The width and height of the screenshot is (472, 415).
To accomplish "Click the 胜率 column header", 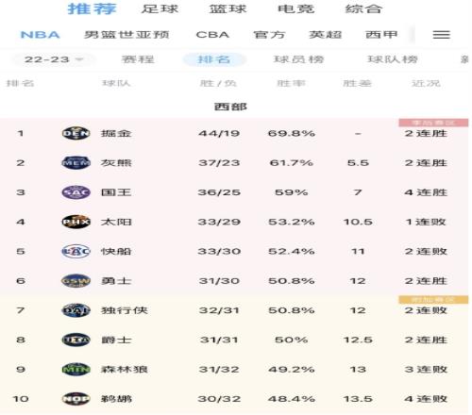I will [292, 83].
